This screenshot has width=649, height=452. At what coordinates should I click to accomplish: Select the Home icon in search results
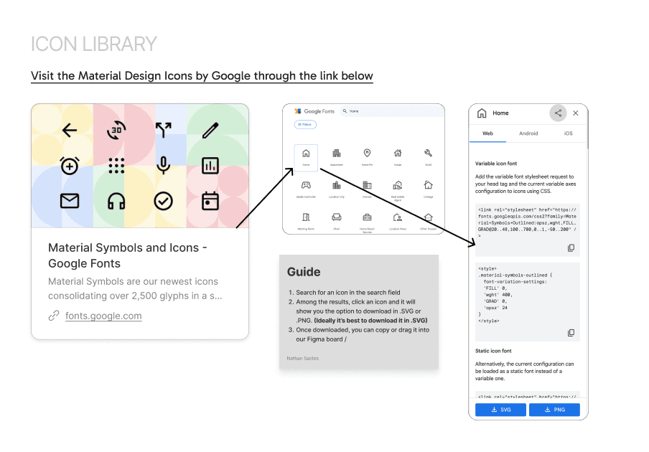coord(306,156)
